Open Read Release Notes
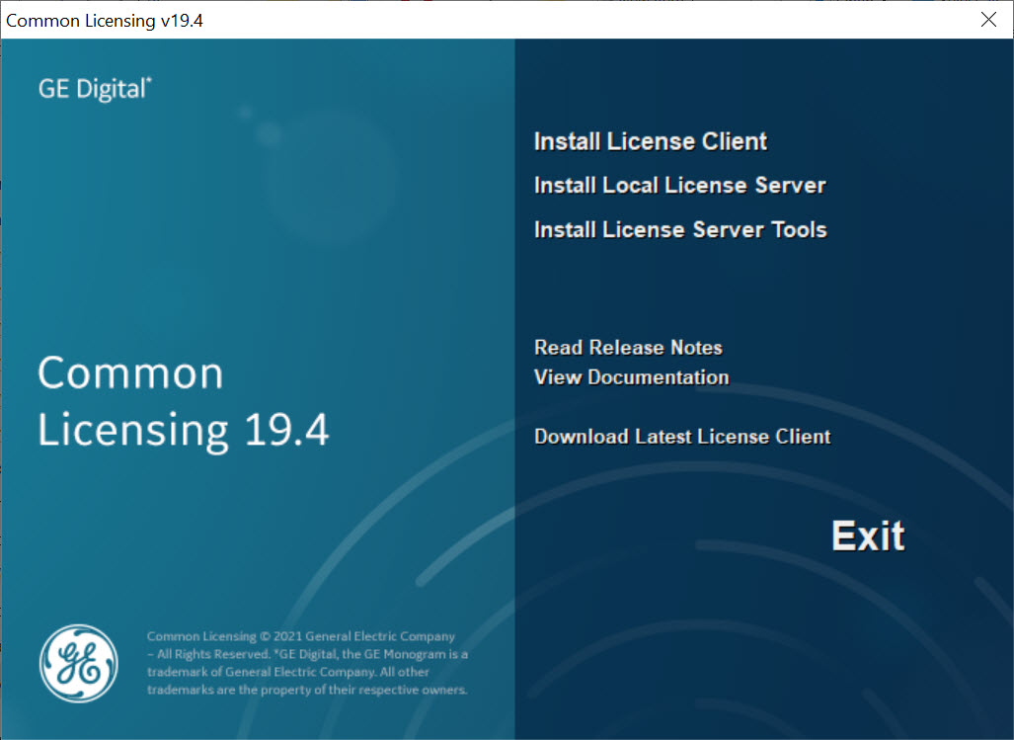The width and height of the screenshot is (1014, 740). click(x=628, y=348)
